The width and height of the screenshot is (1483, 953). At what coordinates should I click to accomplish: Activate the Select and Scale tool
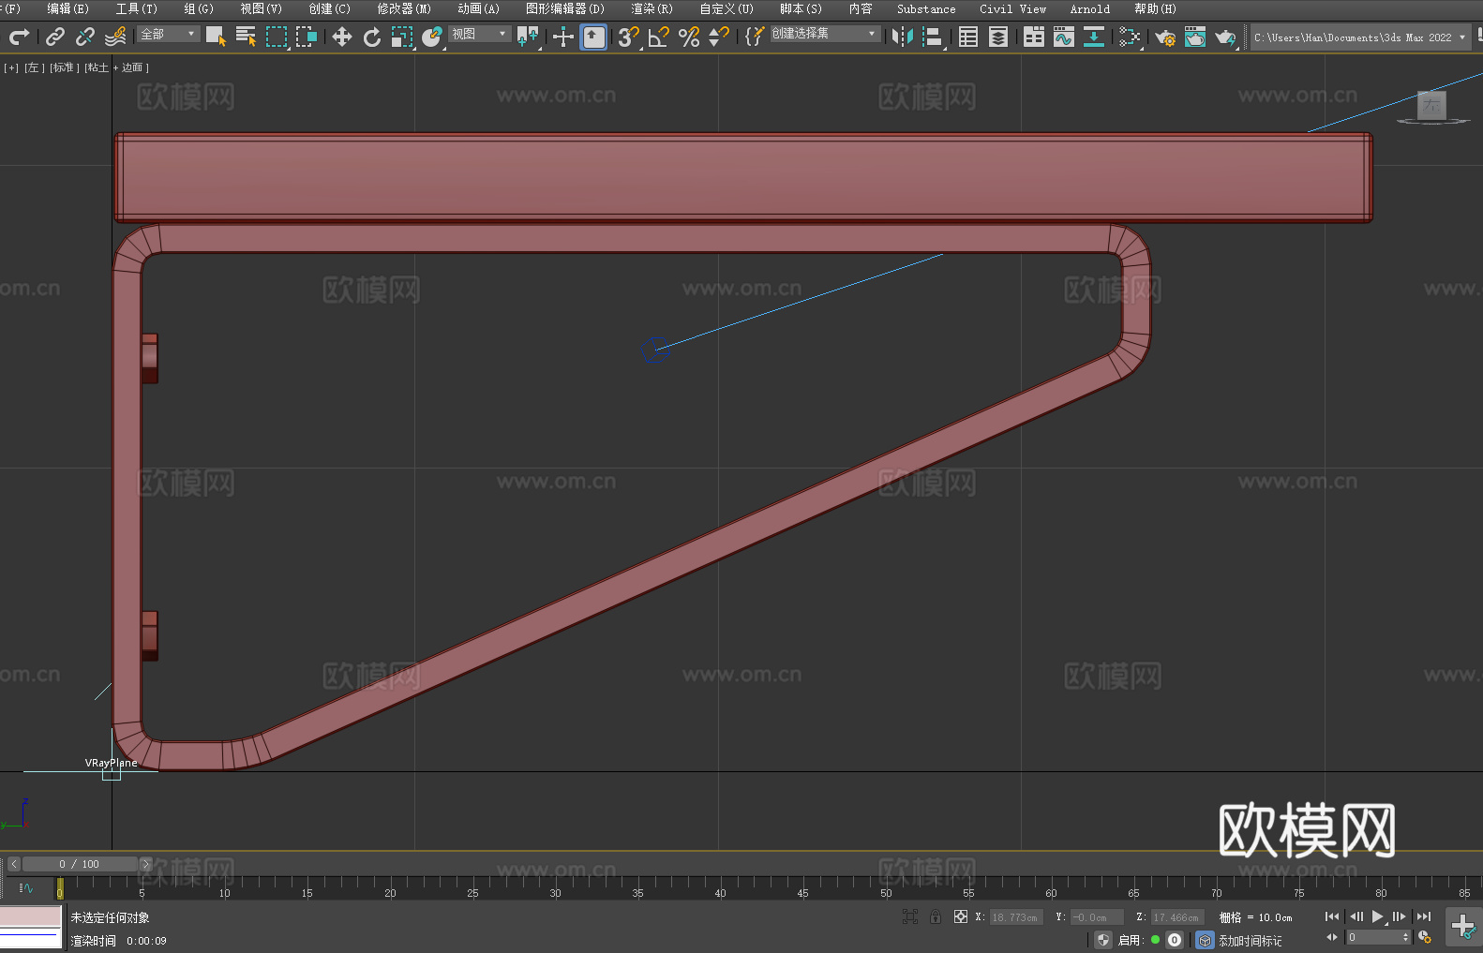pos(402,37)
